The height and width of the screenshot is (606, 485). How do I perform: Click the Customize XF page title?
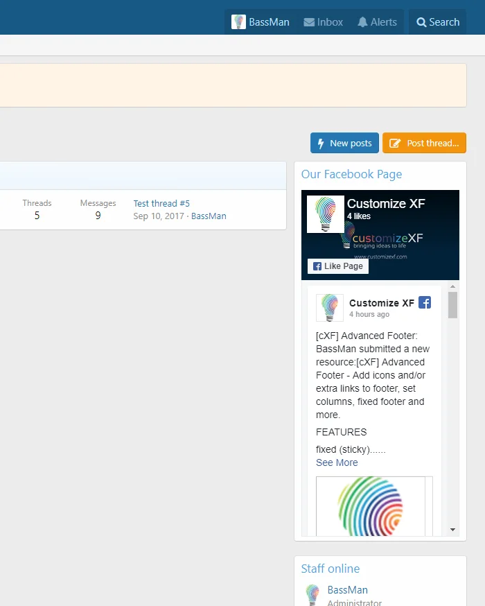(x=386, y=204)
